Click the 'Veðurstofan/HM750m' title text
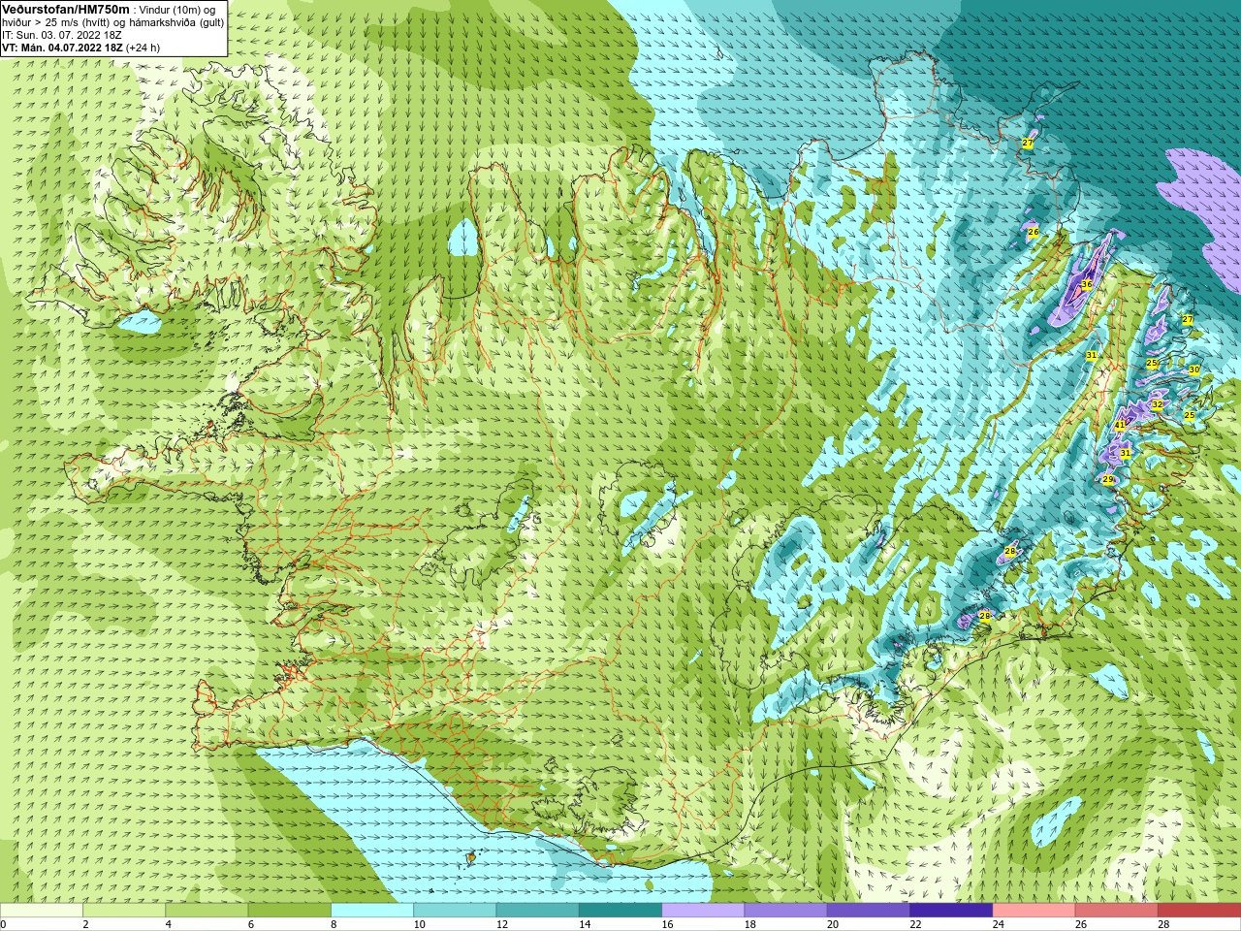Screen dimensions: 1241x931 click(66, 9)
